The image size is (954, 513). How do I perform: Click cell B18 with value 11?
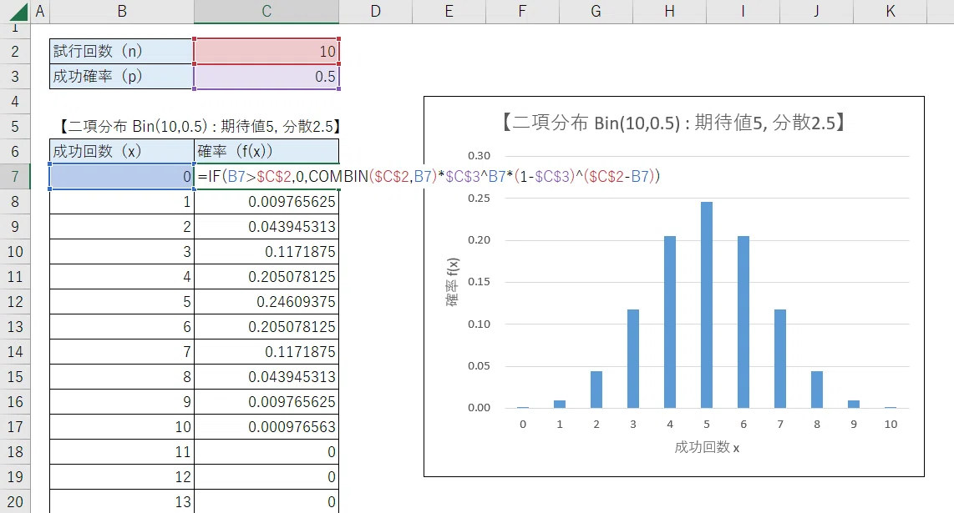coord(122,452)
